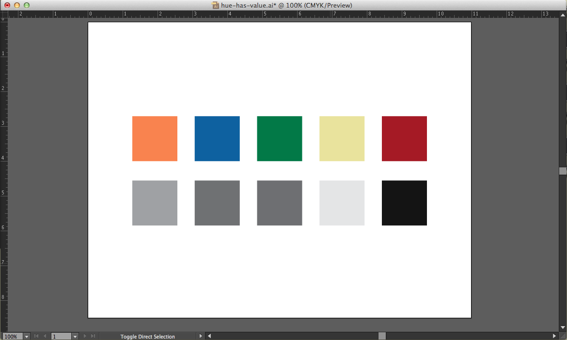This screenshot has width=567, height=340.
Task: Click the vertical scrollbar thumb
Action: pyautogui.click(x=563, y=171)
